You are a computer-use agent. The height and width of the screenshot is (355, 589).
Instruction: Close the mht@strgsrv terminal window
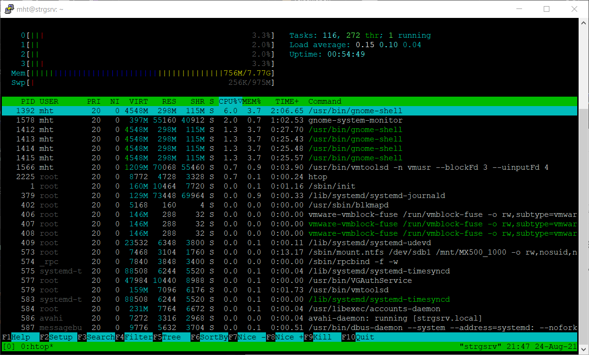pyautogui.click(x=574, y=9)
